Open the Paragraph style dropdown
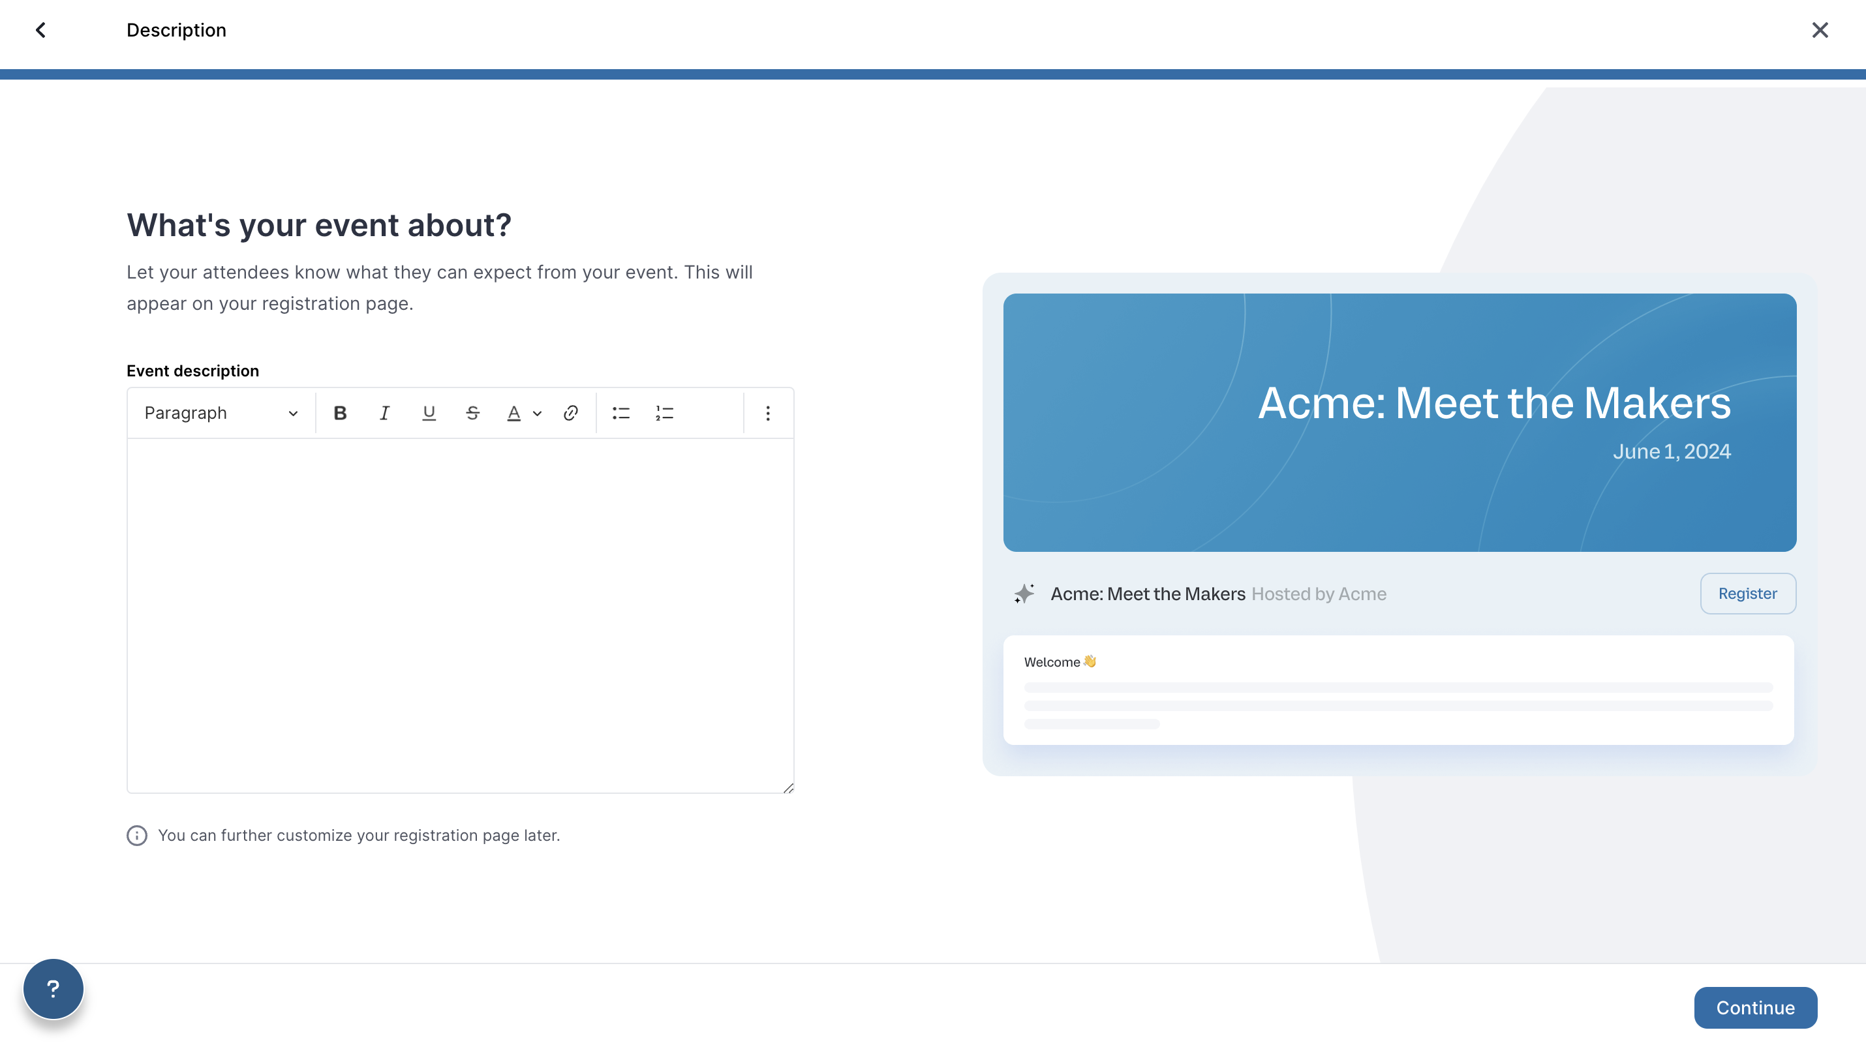The height and width of the screenshot is (1045, 1866). pos(221,413)
